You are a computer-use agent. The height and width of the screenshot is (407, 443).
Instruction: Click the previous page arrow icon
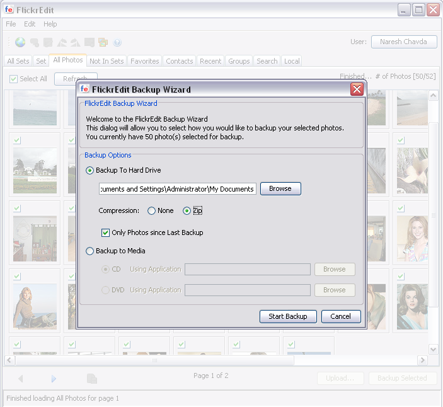[20, 379]
